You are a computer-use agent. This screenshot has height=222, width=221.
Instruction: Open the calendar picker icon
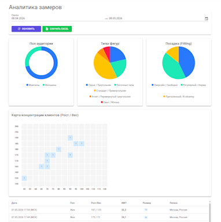pos(207,19)
